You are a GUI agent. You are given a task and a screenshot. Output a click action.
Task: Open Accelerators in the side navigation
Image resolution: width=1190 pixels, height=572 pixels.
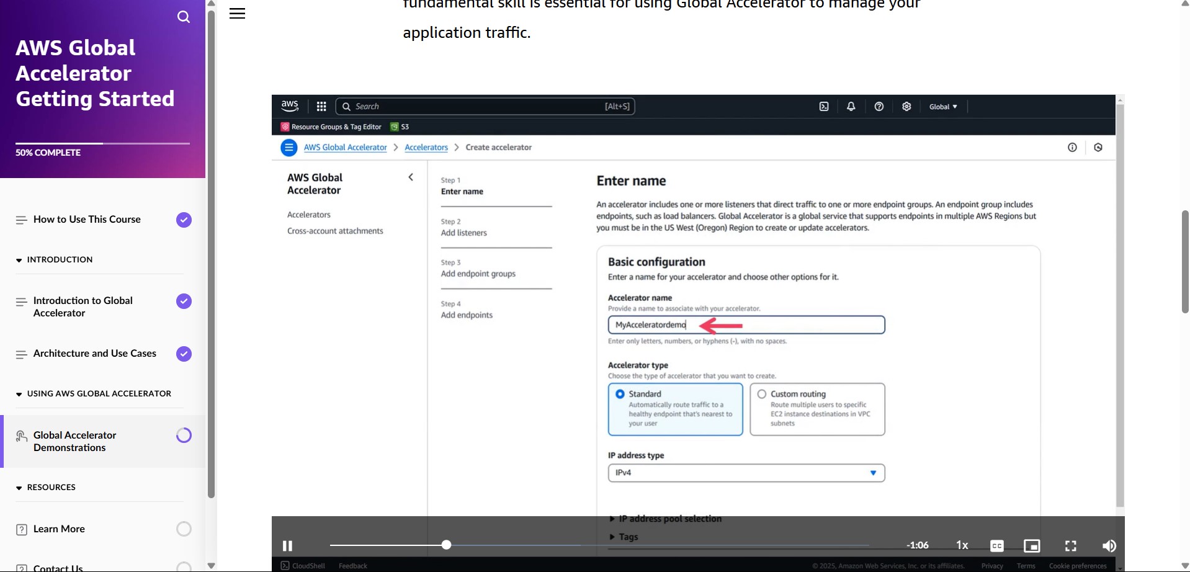tap(309, 215)
